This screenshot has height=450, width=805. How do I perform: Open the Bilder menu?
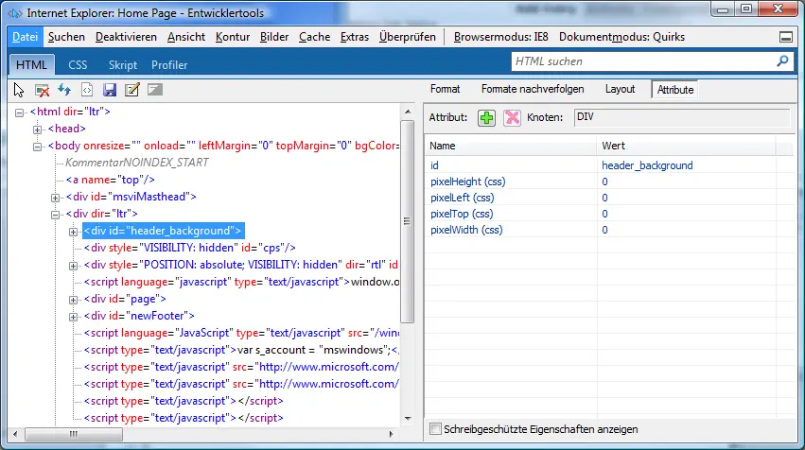point(274,37)
